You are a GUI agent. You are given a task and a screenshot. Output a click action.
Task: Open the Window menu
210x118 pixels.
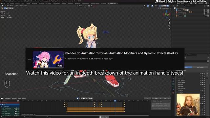point(17,3)
